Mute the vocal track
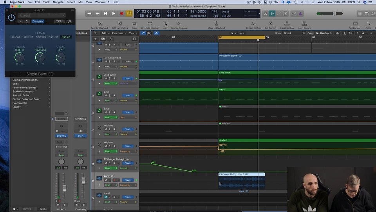The height and width of the screenshot is (212, 376). [105, 197]
